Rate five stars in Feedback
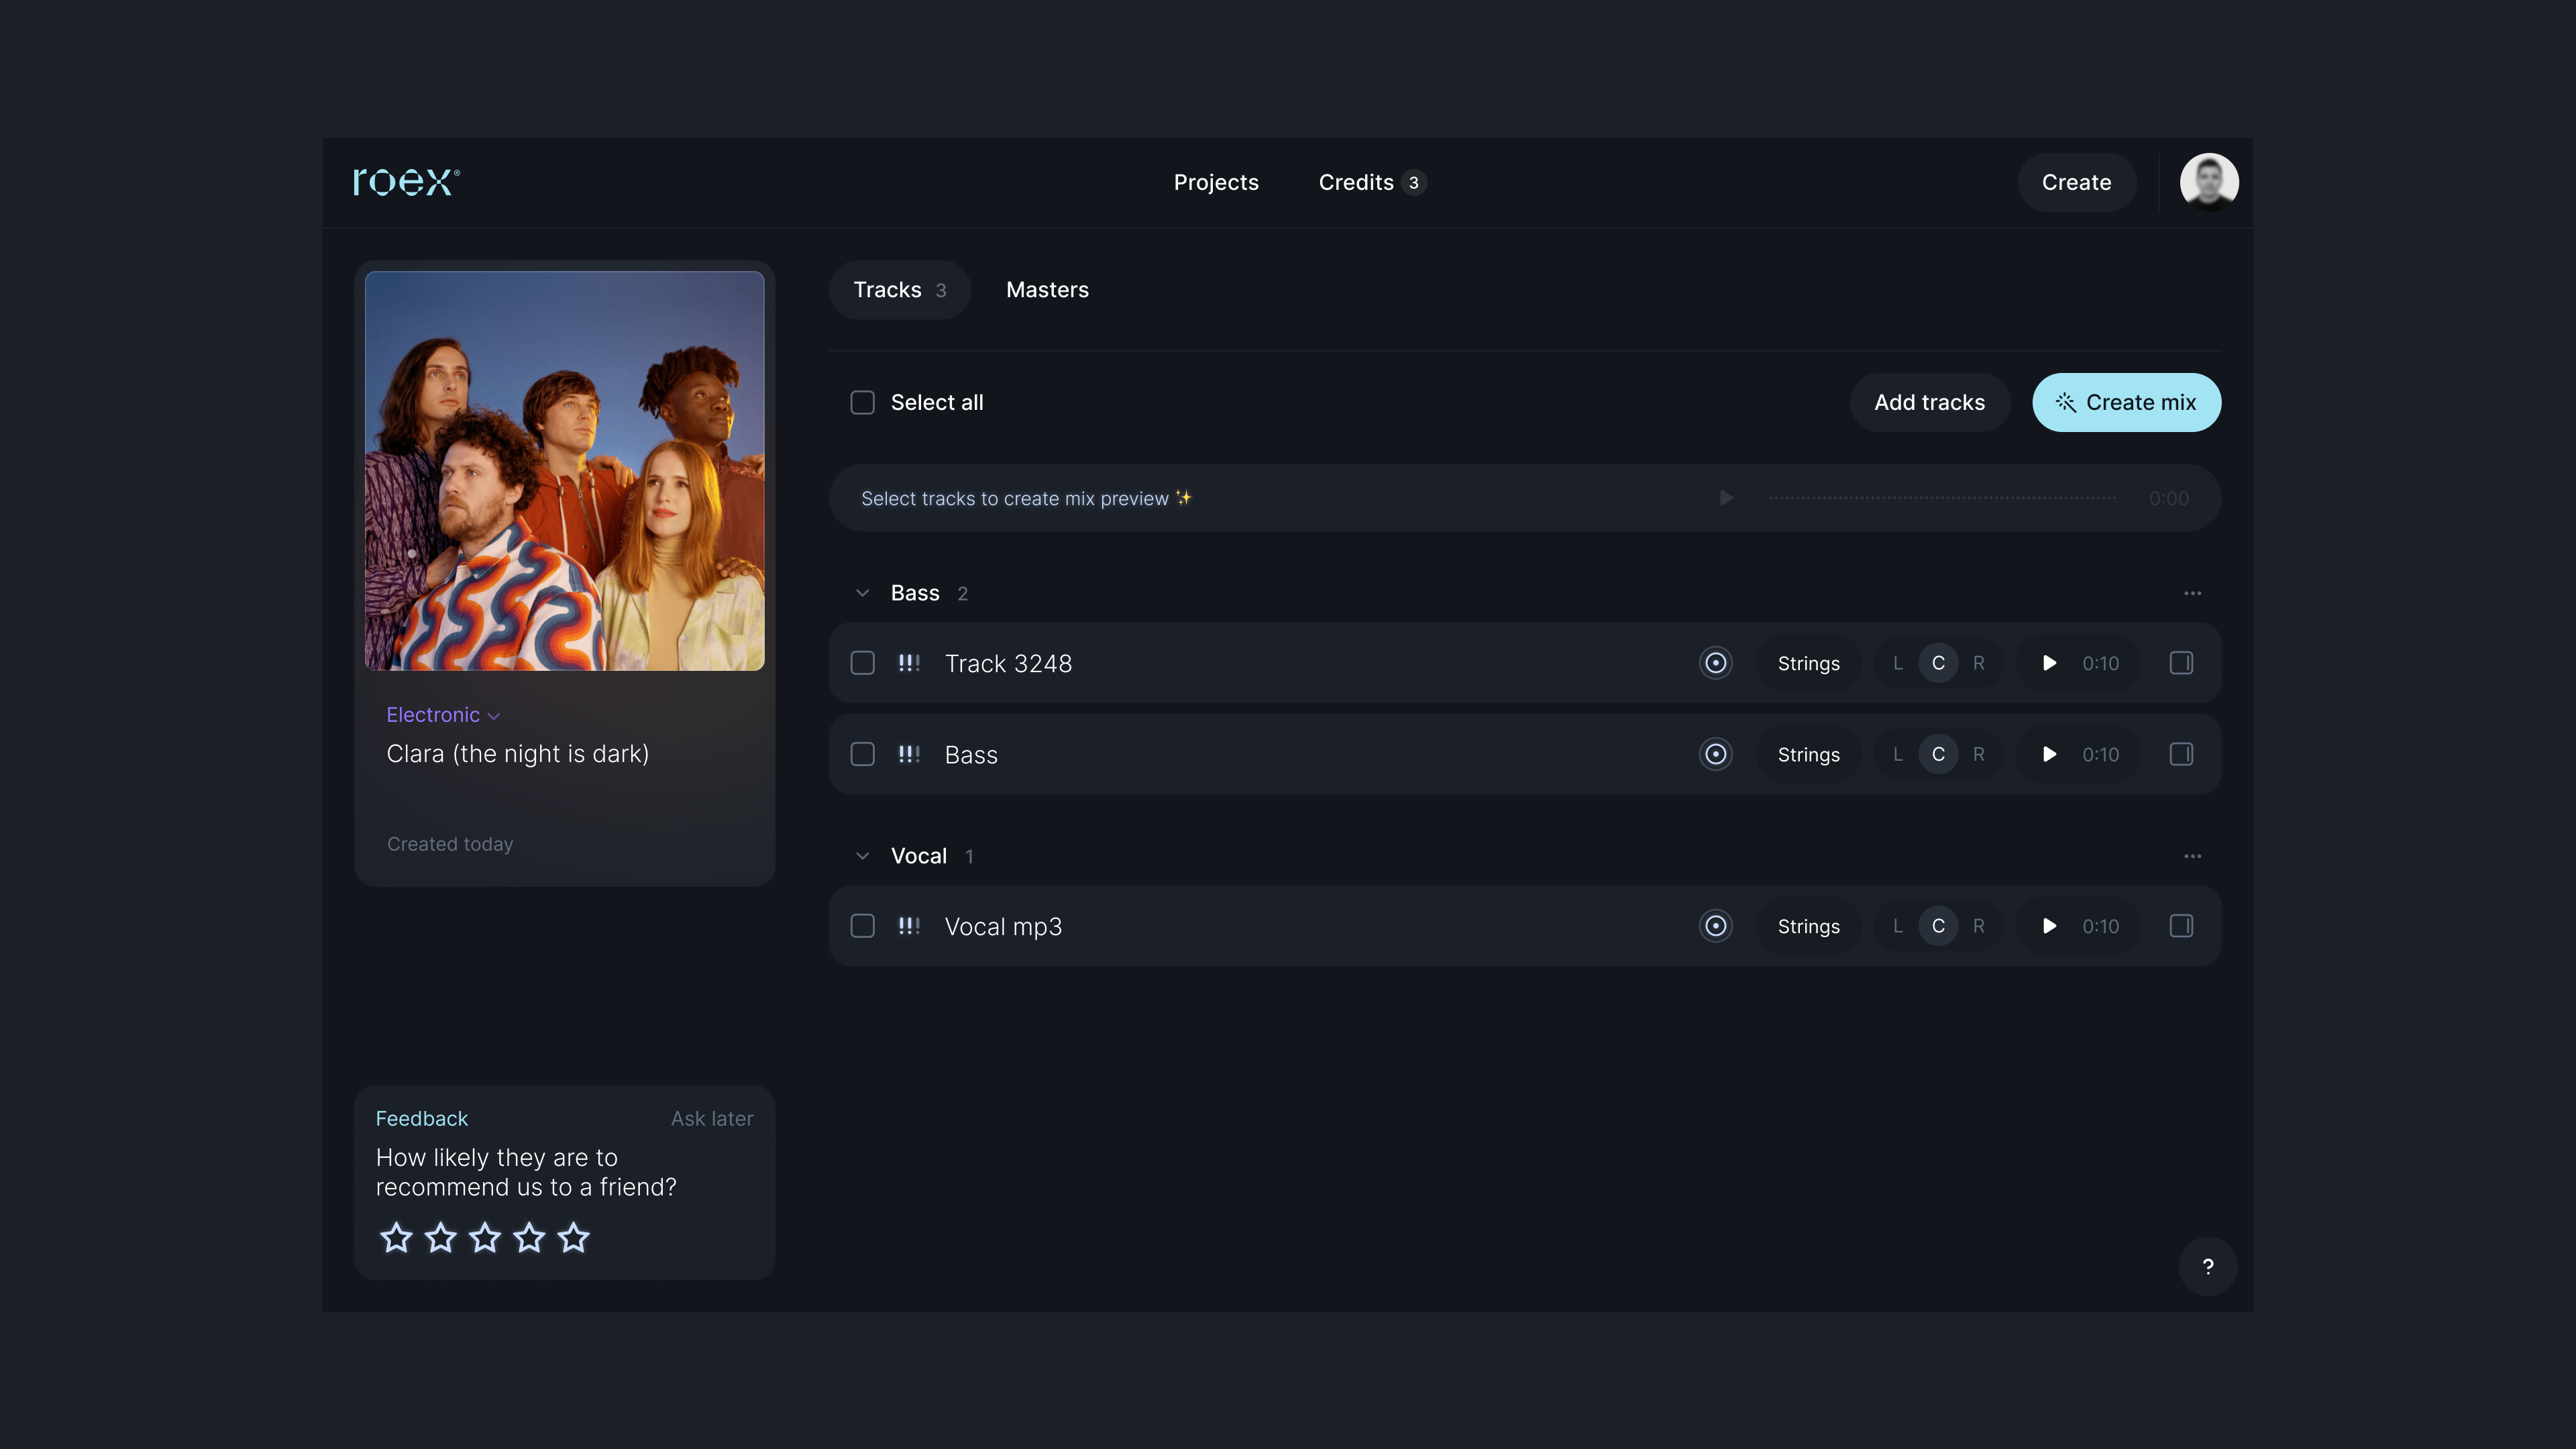Image resolution: width=2576 pixels, height=1449 pixels. tap(574, 1238)
